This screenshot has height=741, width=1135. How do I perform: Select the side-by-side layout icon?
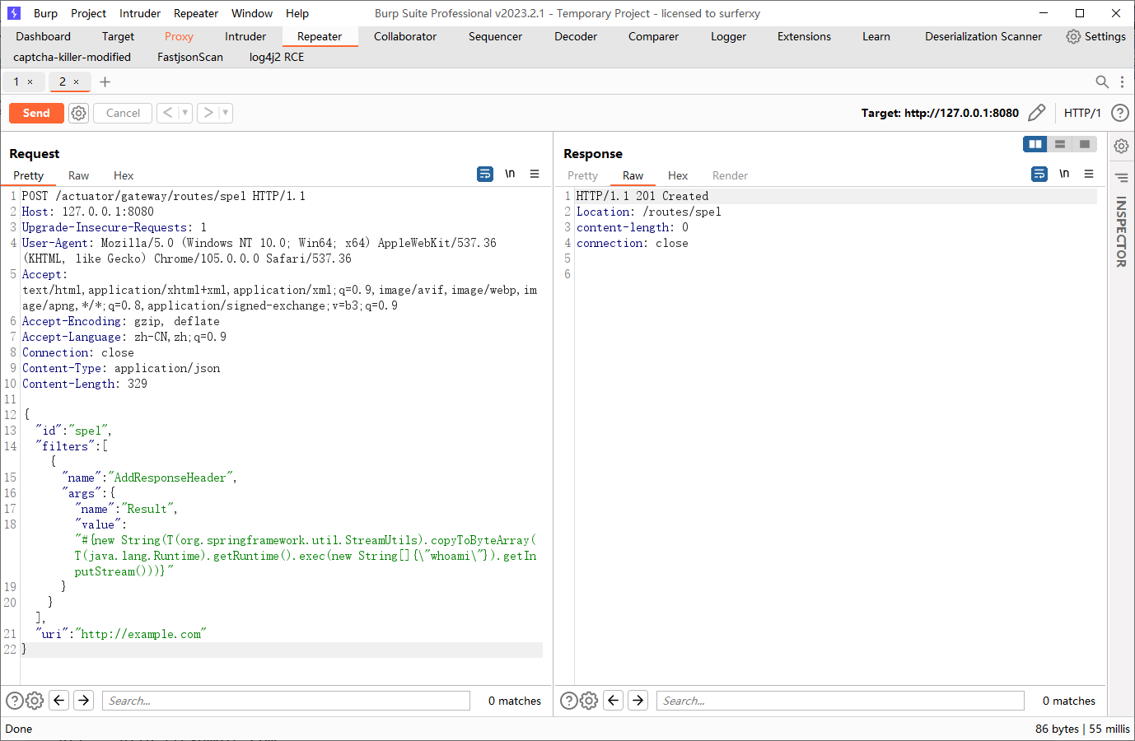coord(1035,144)
